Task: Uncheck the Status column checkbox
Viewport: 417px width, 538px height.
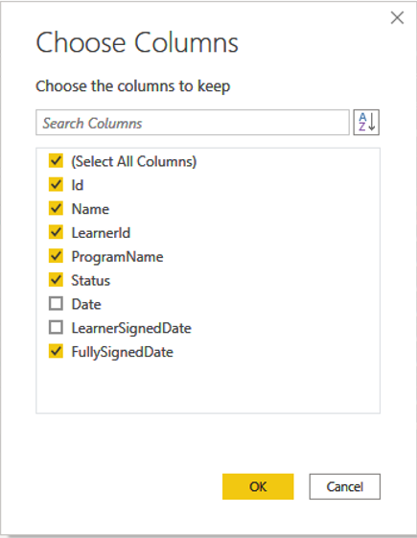Action: click(56, 280)
